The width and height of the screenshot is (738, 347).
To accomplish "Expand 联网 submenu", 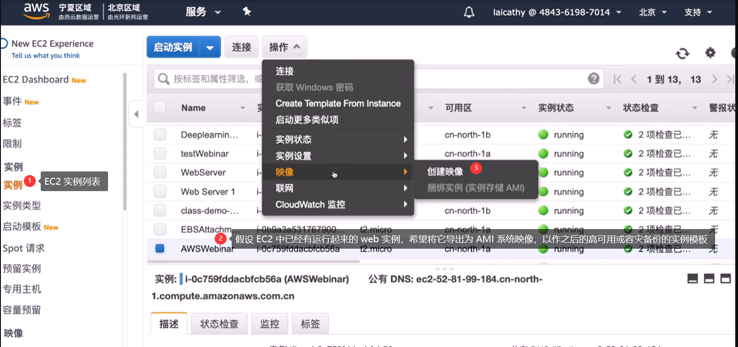I will pyautogui.click(x=338, y=188).
